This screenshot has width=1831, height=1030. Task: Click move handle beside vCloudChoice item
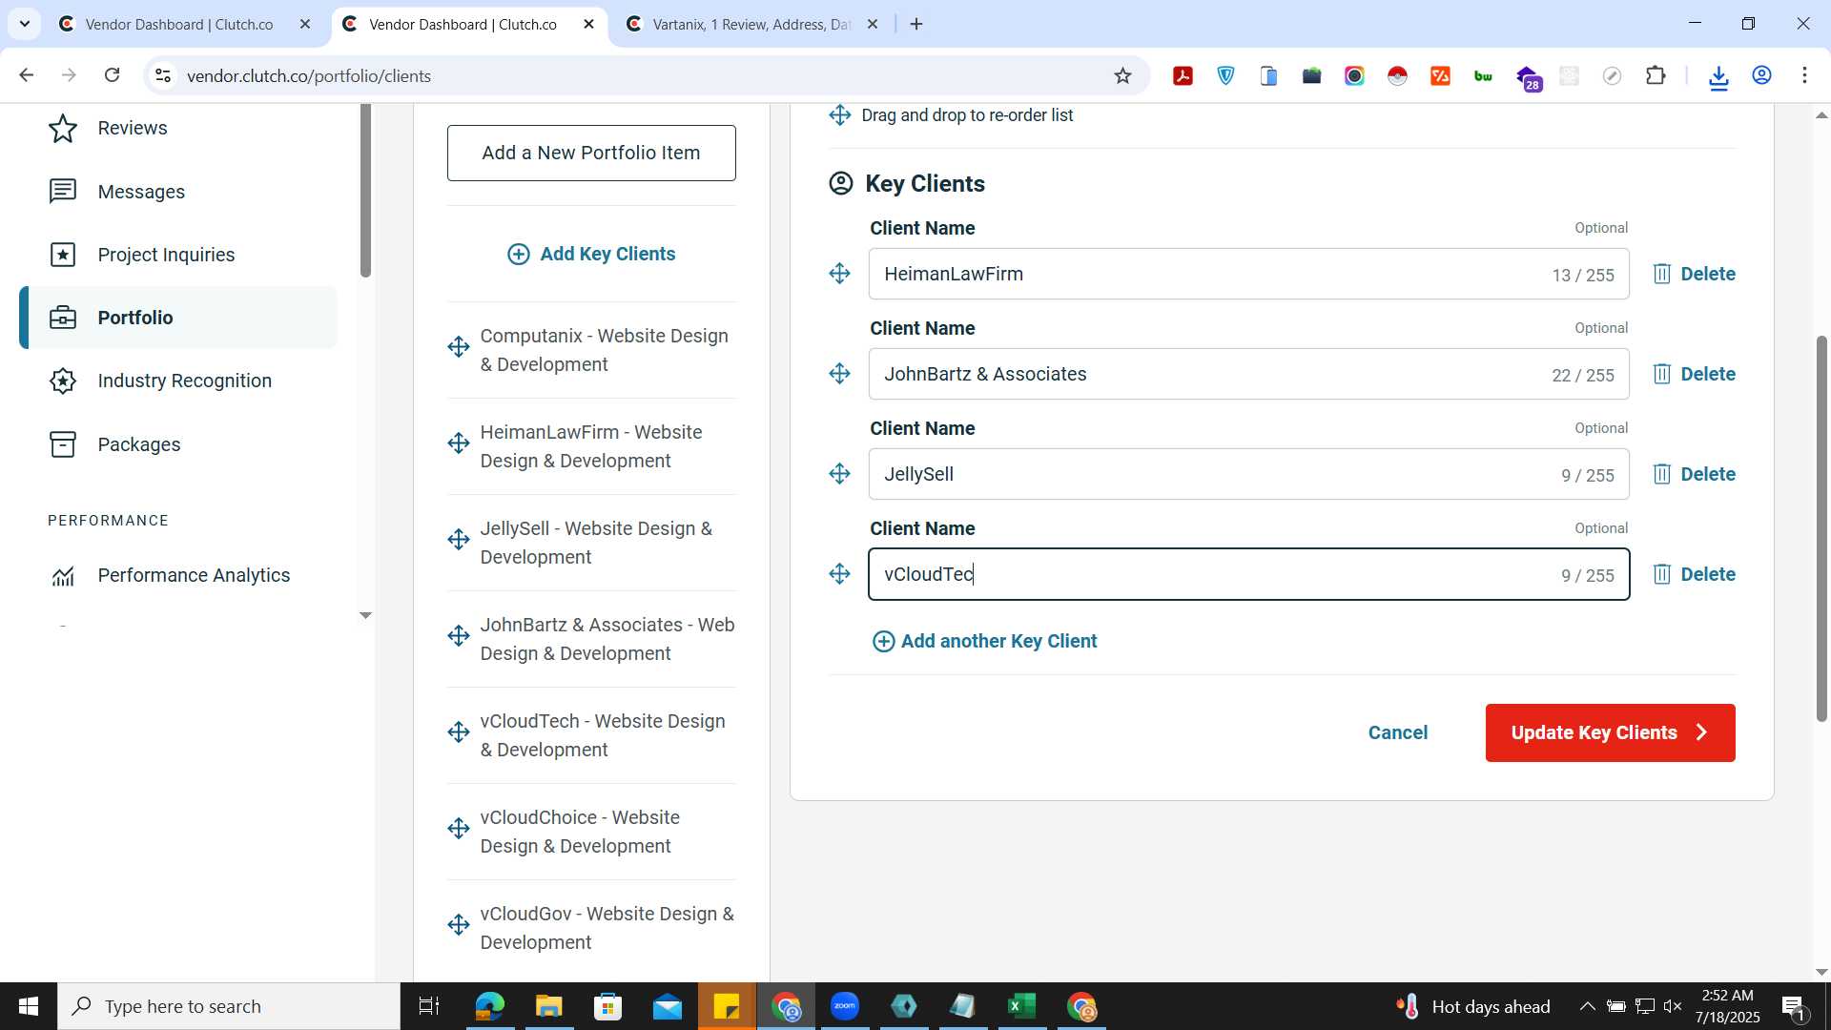(x=459, y=828)
